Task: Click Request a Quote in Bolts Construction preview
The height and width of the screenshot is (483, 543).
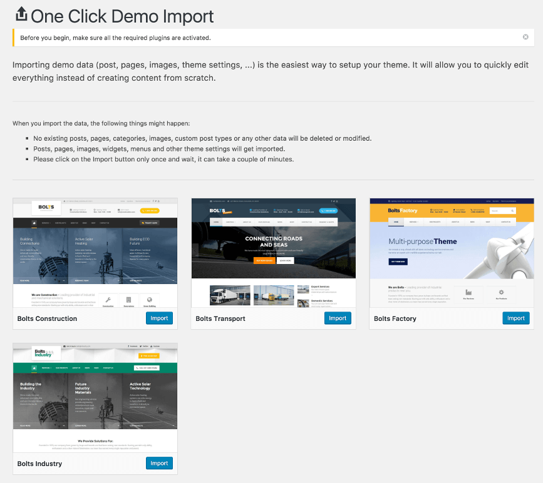Action: (149, 222)
